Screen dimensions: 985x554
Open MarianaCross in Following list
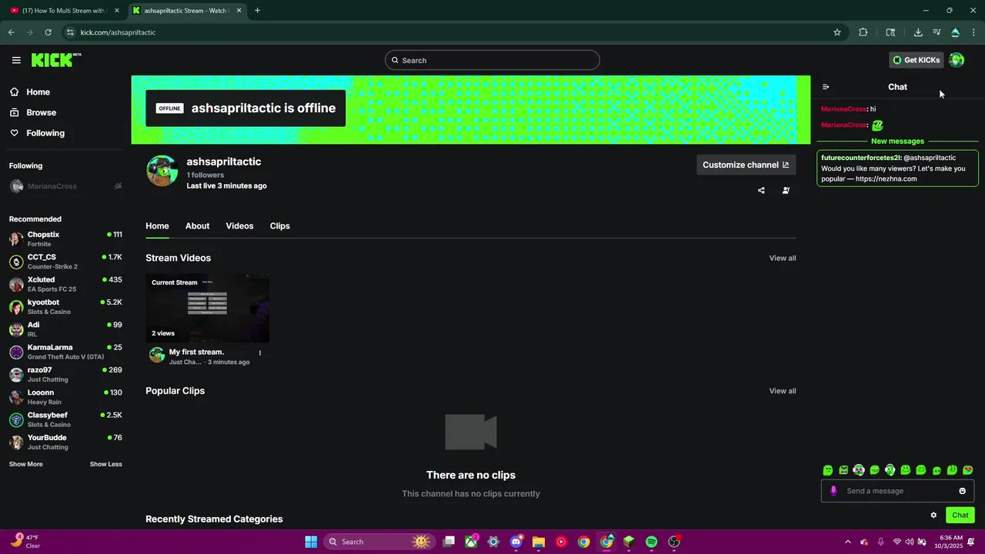pyautogui.click(x=65, y=186)
